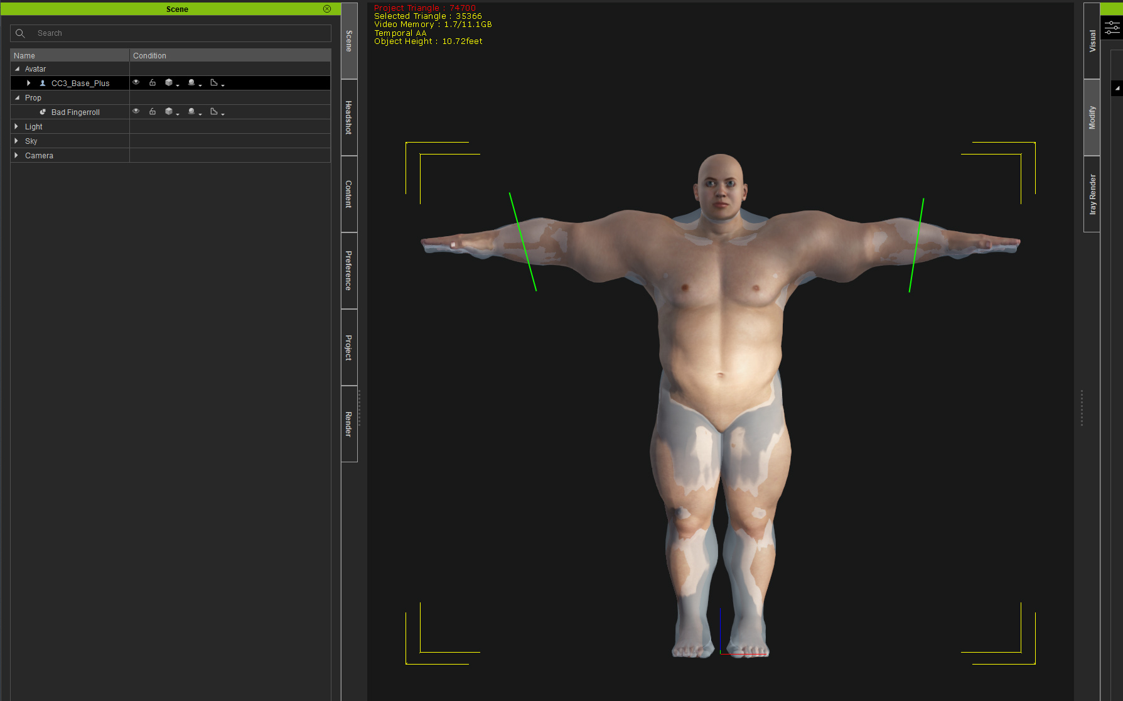Click the Name column header
This screenshot has height=701, width=1123.
click(x=70, y=55)
